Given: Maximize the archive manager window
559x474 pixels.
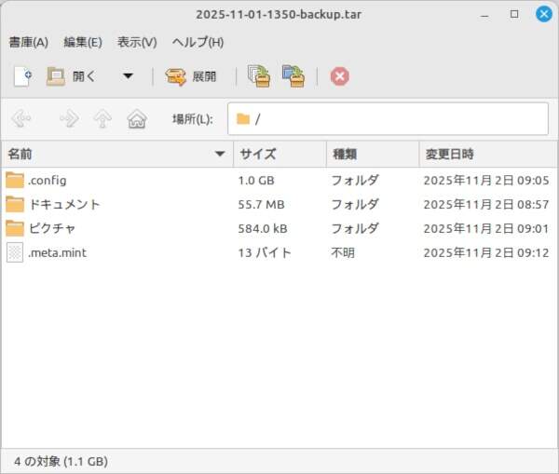Looking at the screenshot, I should [514, 14].
